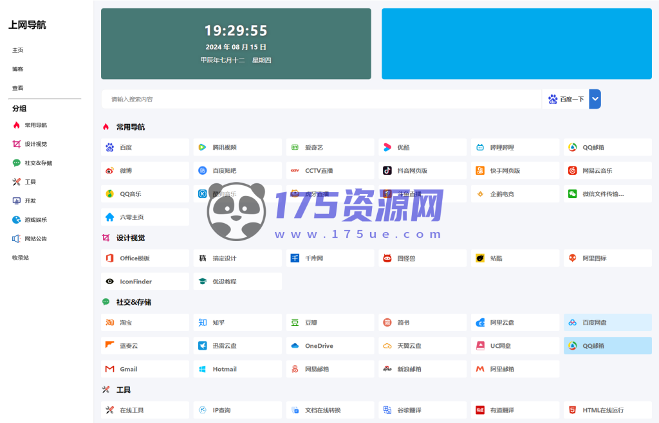Open the 在线工具 link
659x423 pixels.
145,410
